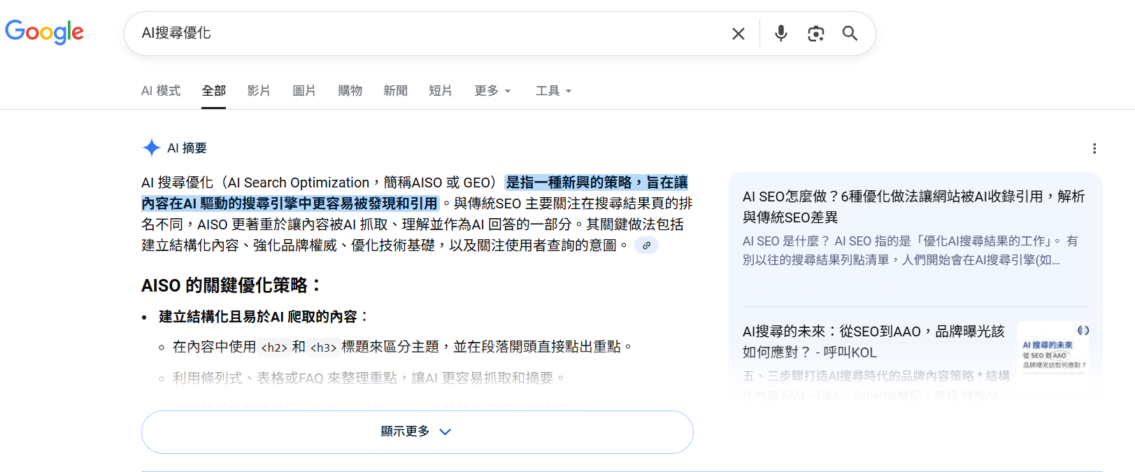Clear the search box with X icon
The width and height of the screenshot is (1135, 472).
click(738, 34)
